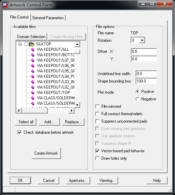Click the Undefined line width field
Image resolution: width=175 pixels, height=195 pixels.
click(x=146, y=74)
